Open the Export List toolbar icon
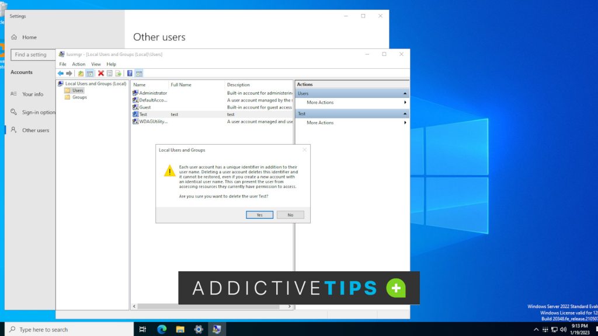 (119, 73)
